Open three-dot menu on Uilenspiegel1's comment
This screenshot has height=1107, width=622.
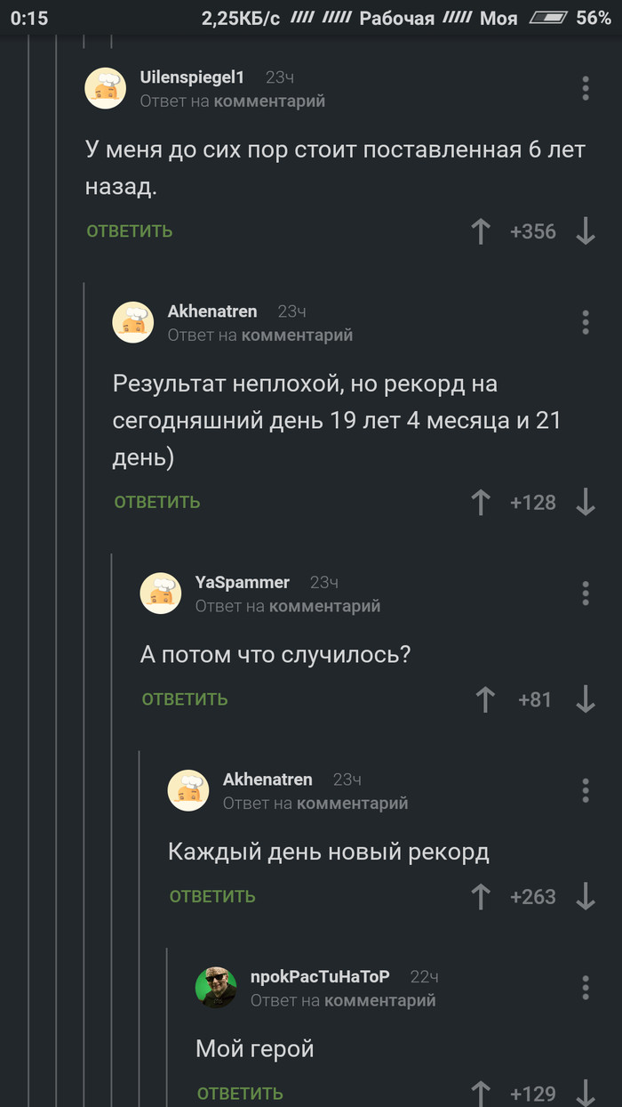click(585, 88)
